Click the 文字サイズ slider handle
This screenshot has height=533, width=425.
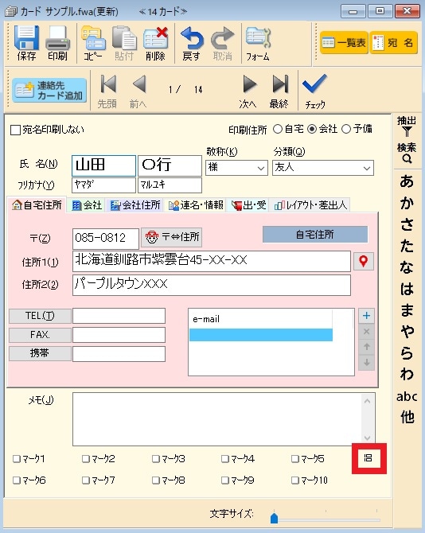[274, 519]
